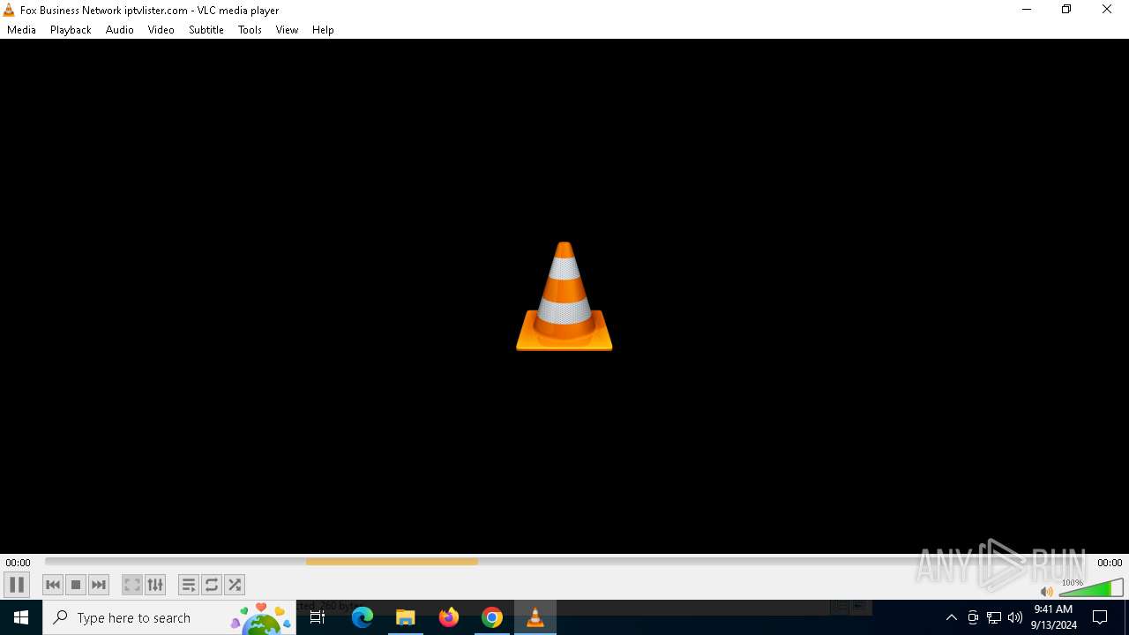
Task: Adjust the green volume slider
Action: [1091, 588]
